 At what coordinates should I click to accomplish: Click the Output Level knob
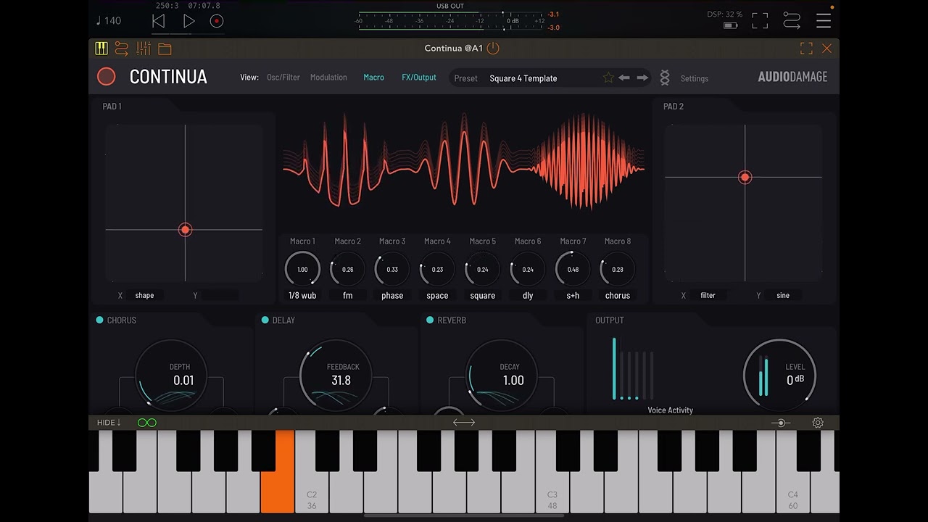coord(780,376)
